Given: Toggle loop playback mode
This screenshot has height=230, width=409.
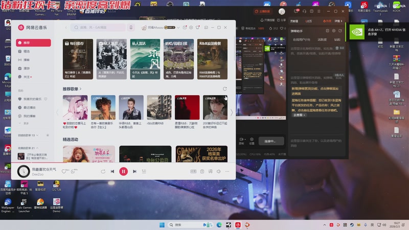Looking at the screenshot, I should (x=103, y=171).
